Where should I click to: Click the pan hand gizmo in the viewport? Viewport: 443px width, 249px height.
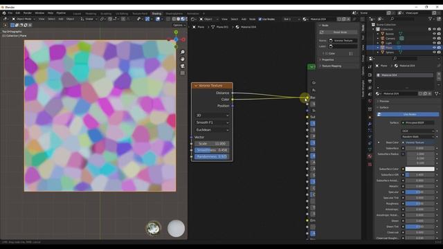coord(183,59)
